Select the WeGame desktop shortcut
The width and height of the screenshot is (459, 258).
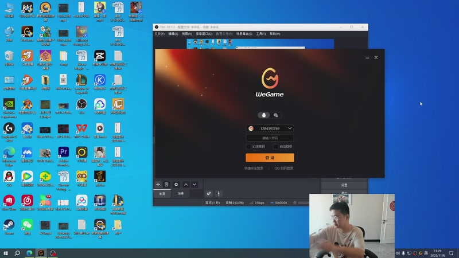pos(27,34)
